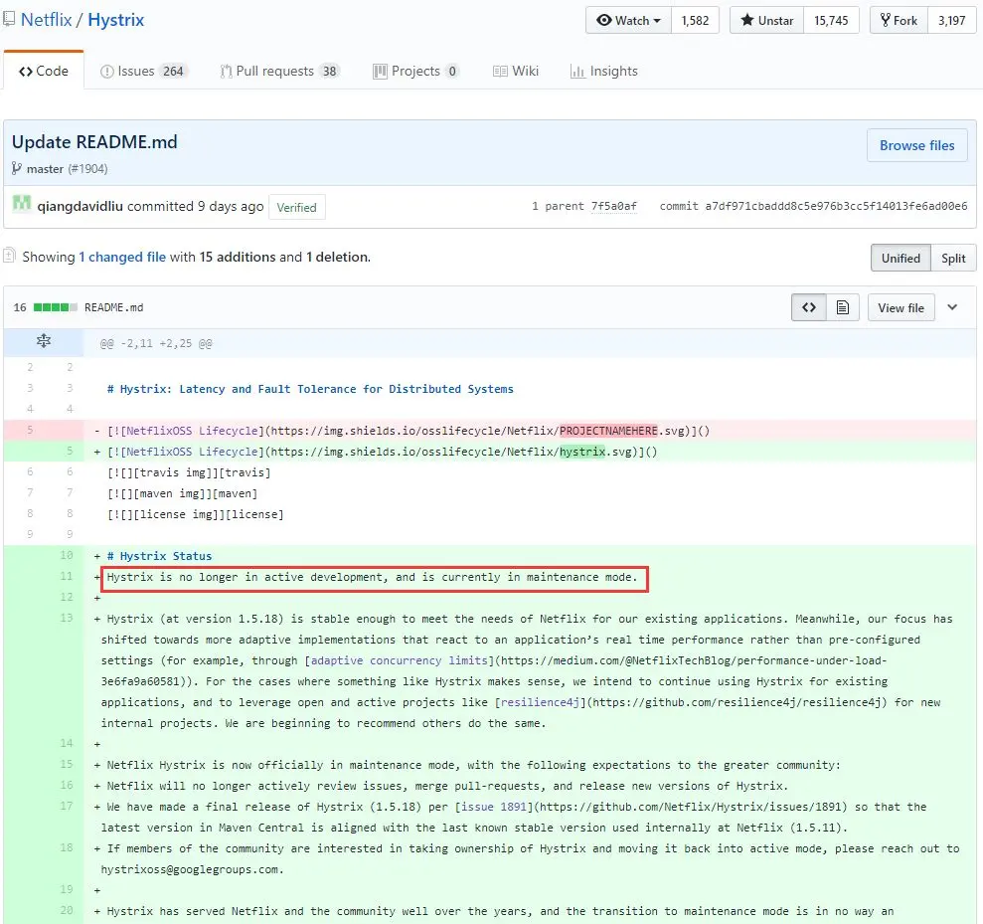Screen dimensions: 983x924
Task: Click the line '# Hystrix Status'
Action: coord(159,556)
